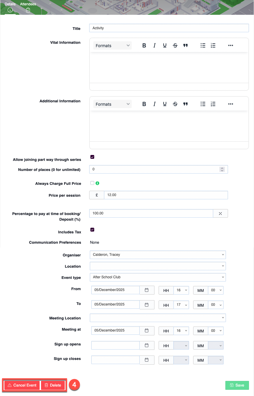
Task: Expand the Event type dropdown
Action: click(157, 277)
